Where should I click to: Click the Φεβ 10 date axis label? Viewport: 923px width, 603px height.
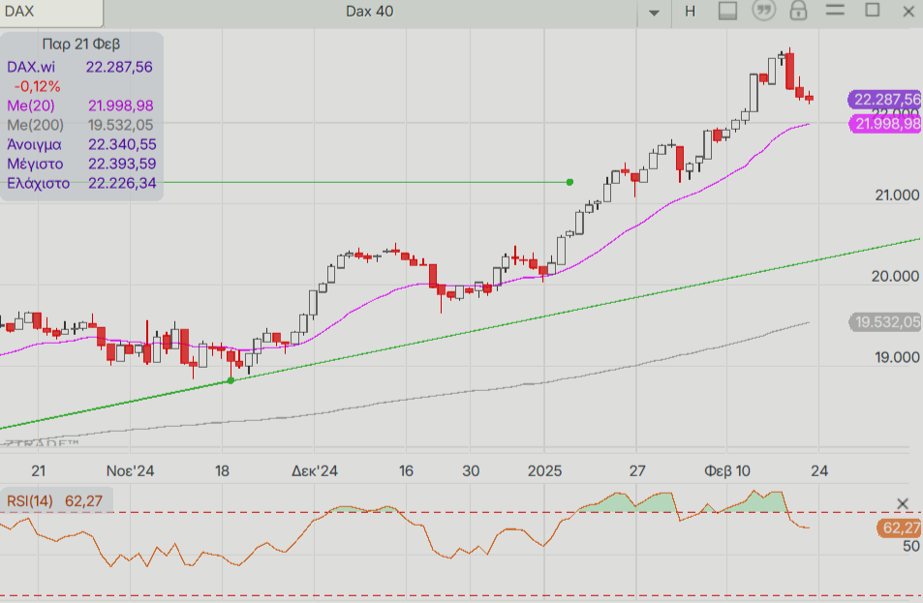(x=727, y=471)
